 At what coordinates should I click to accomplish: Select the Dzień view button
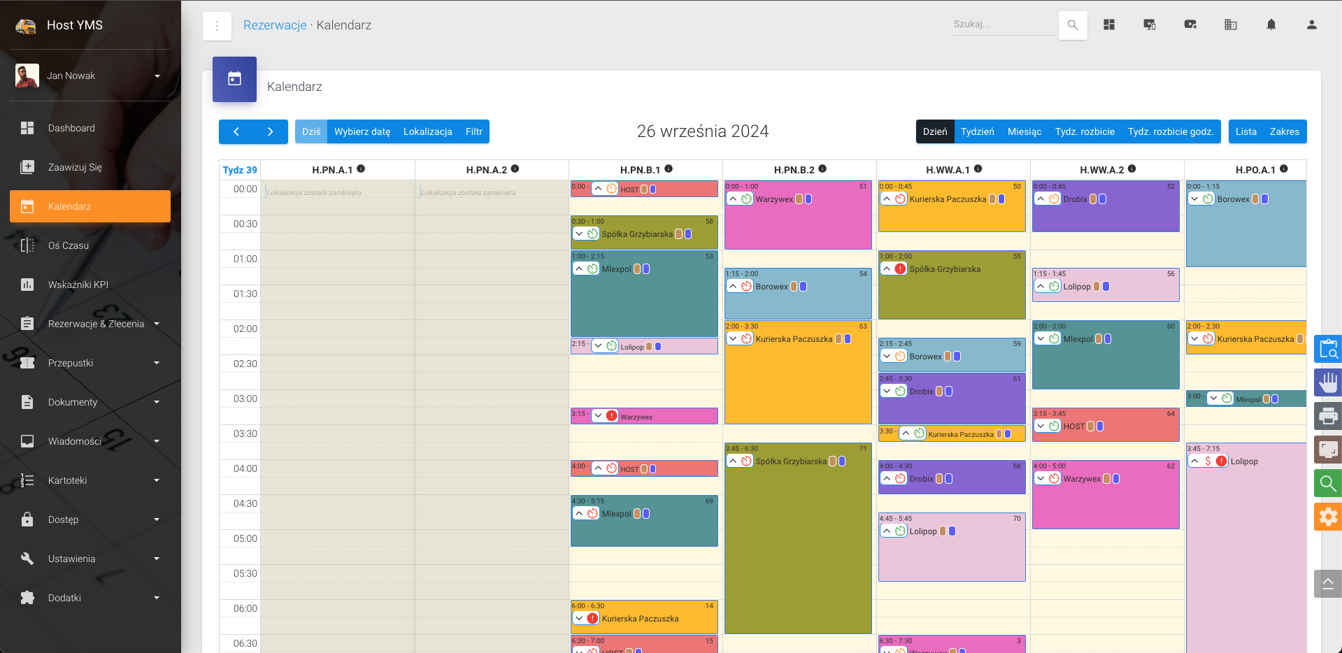pyautogui.click(x=934, y=131)
